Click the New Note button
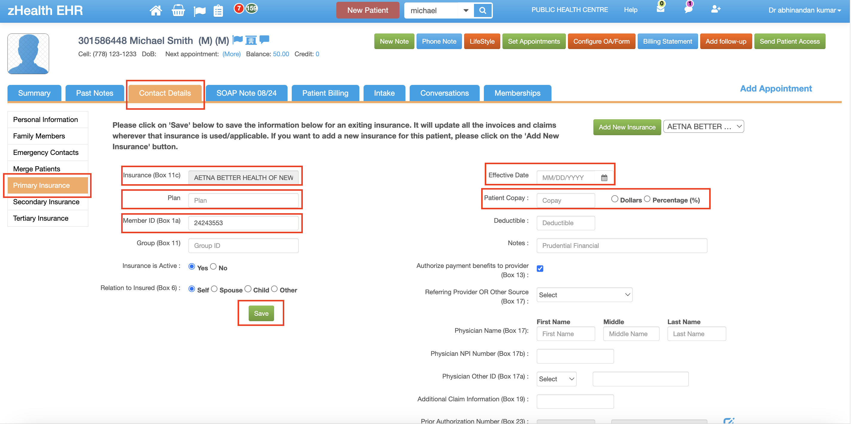Screen dimensions: 851x424 pos(394,41)
